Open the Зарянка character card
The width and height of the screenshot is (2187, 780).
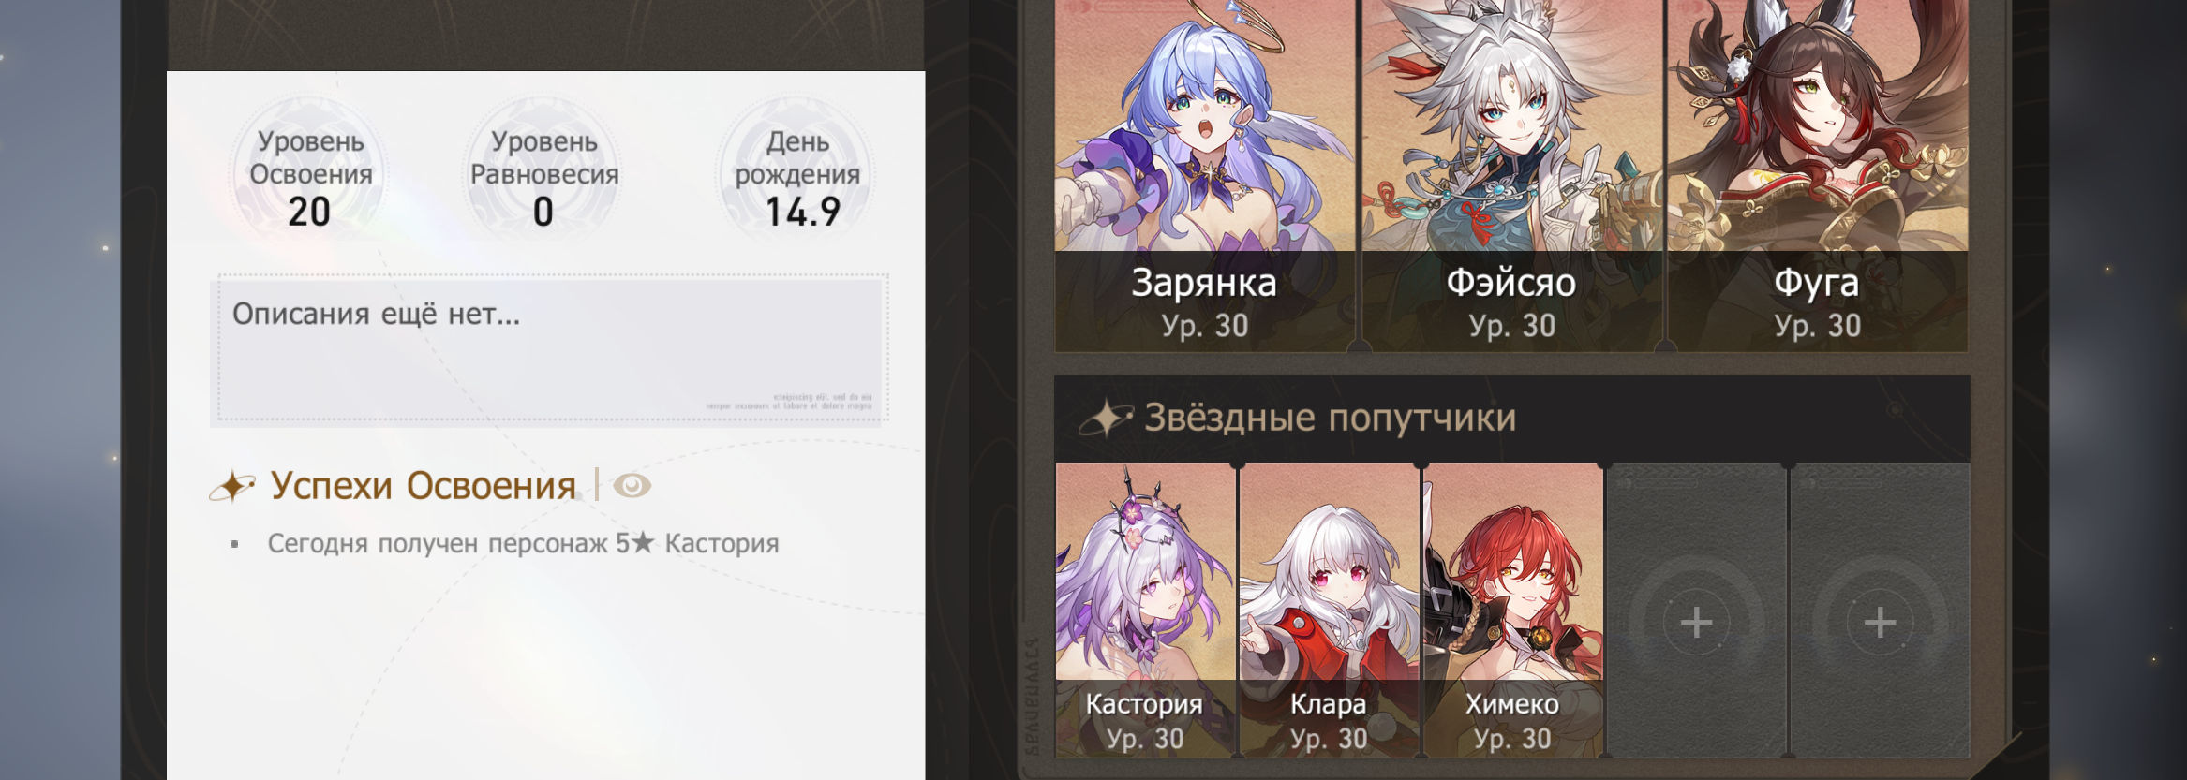(1205, 175)
